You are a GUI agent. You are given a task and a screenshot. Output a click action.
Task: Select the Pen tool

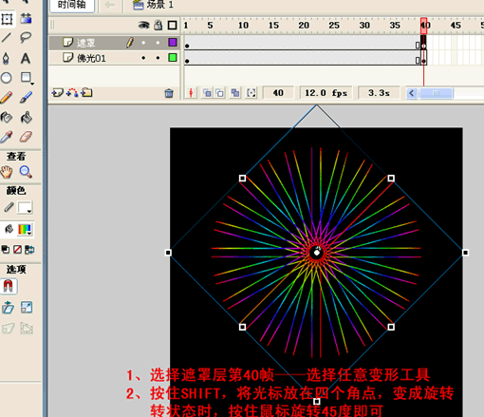[x=7, y=58]
